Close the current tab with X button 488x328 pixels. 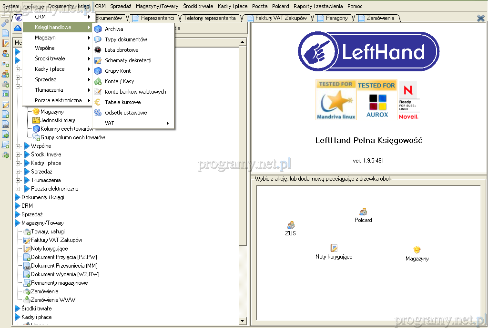coord(481,18)
